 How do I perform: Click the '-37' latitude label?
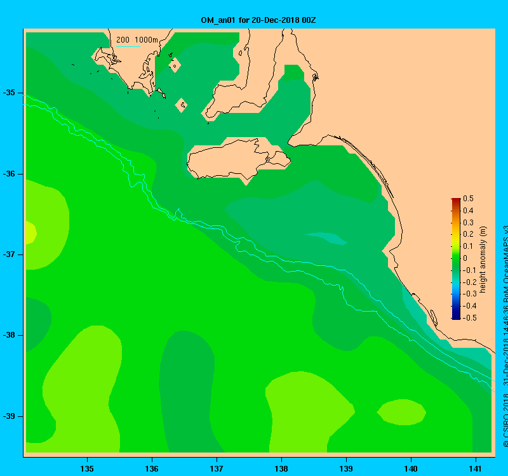tap(9, 255)
